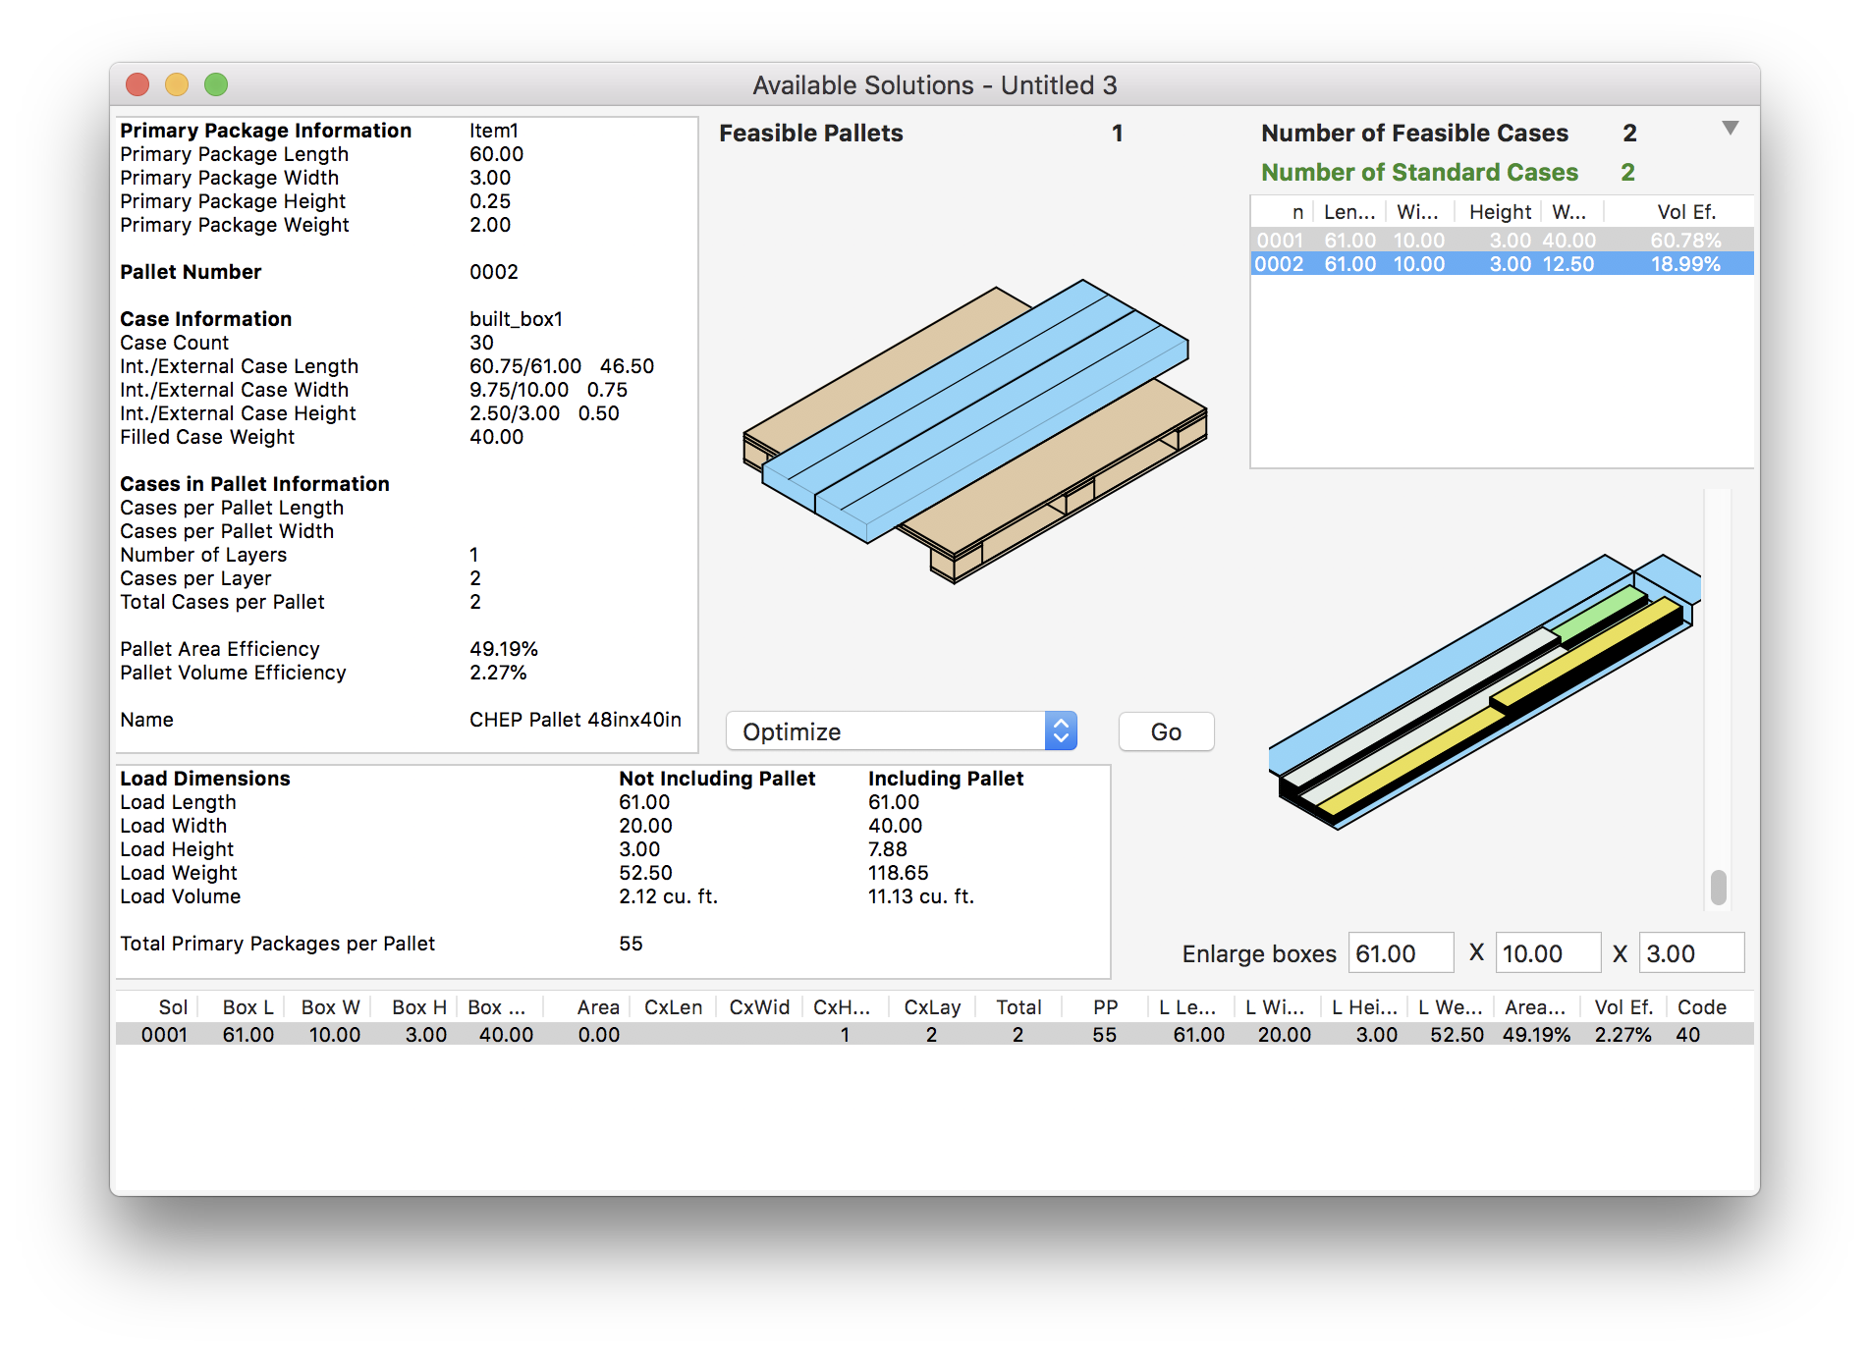Click the Number of Standard Cases label
This screenshot has width=1870, height=1353.
point(1419,172)
